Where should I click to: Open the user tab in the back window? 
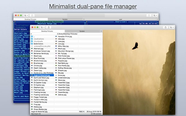tap(120, 19)
